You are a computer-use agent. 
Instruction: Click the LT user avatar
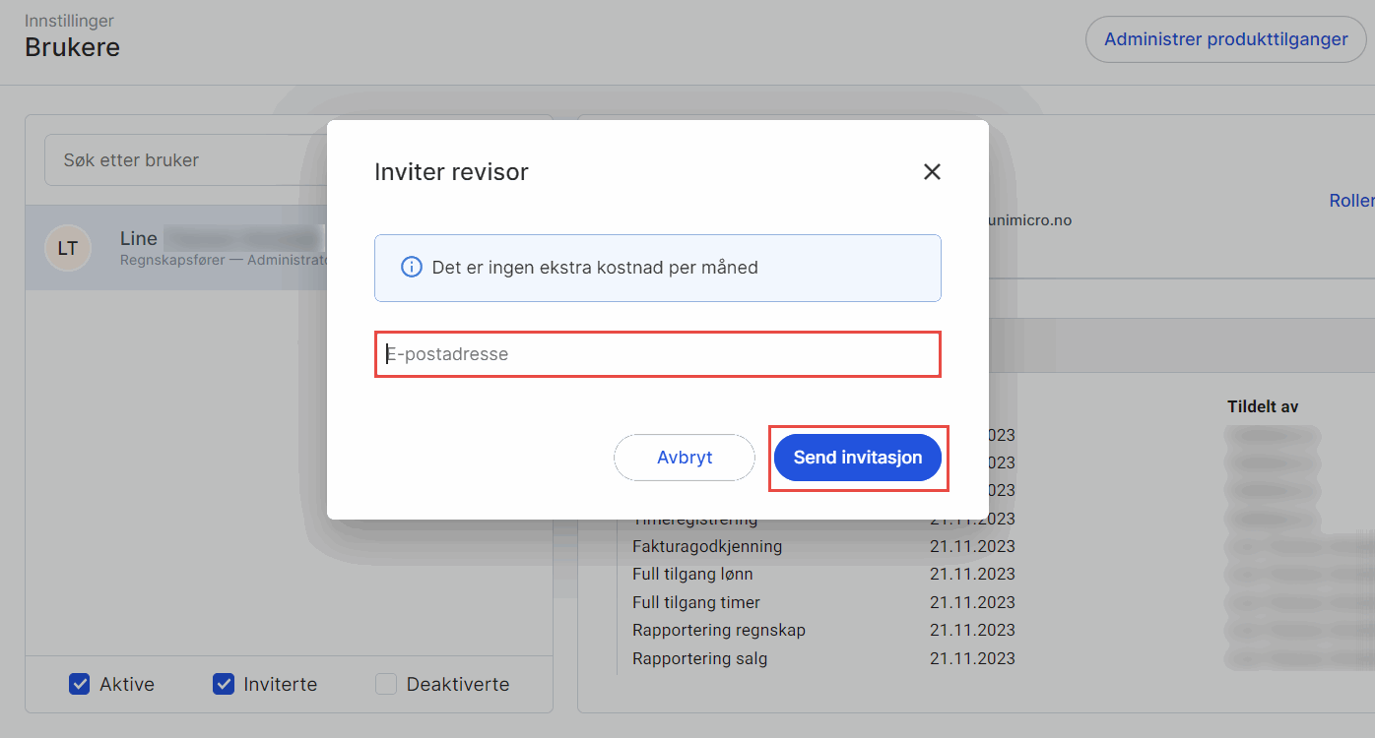click(x=68, y=248)
